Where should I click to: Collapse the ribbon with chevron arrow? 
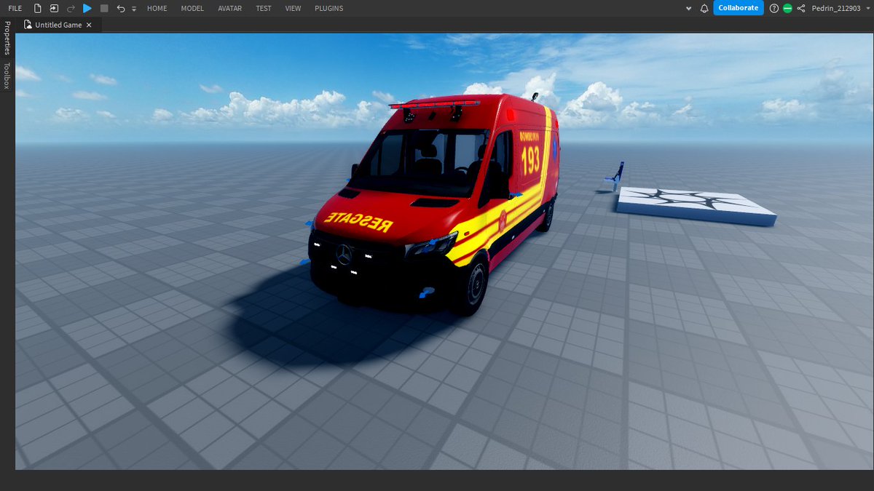[689, 9]
